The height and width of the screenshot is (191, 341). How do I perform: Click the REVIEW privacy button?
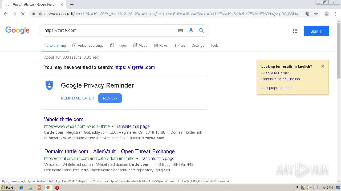pos(110,98)
